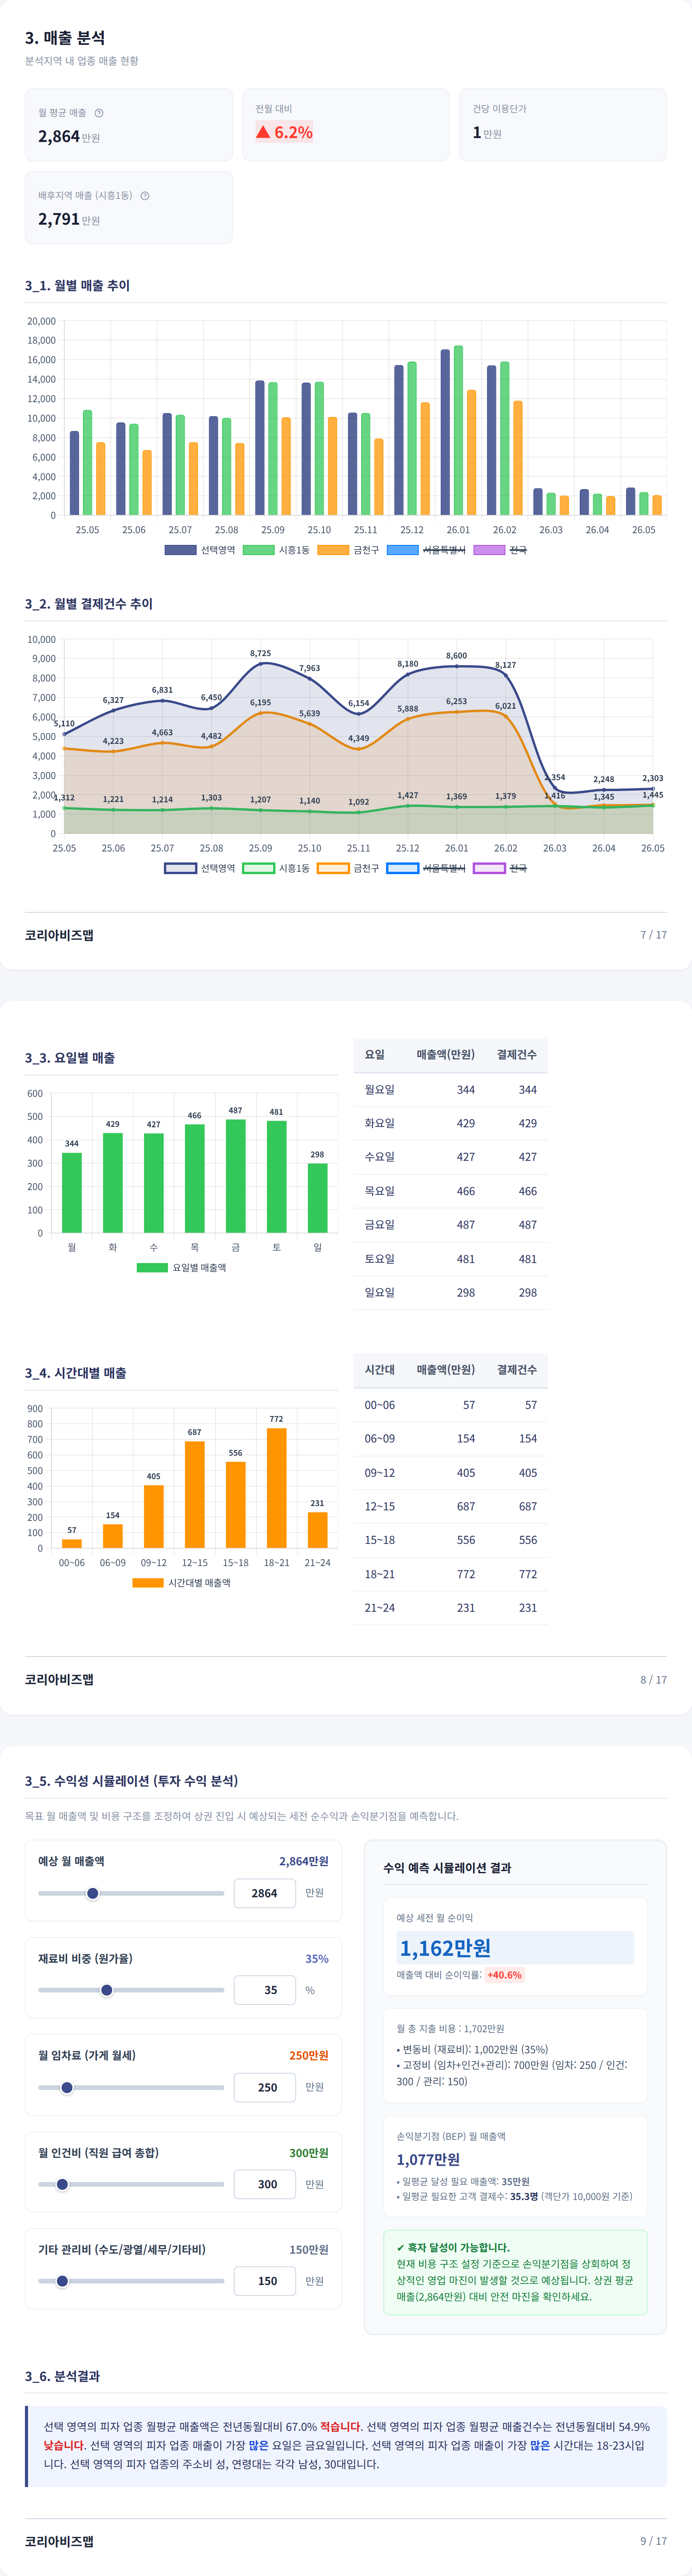692x2576 pixels.
Task: Toggle 시흥1동 legend in 월별 결제건수 추이 chart
Action: click(277, 868)
